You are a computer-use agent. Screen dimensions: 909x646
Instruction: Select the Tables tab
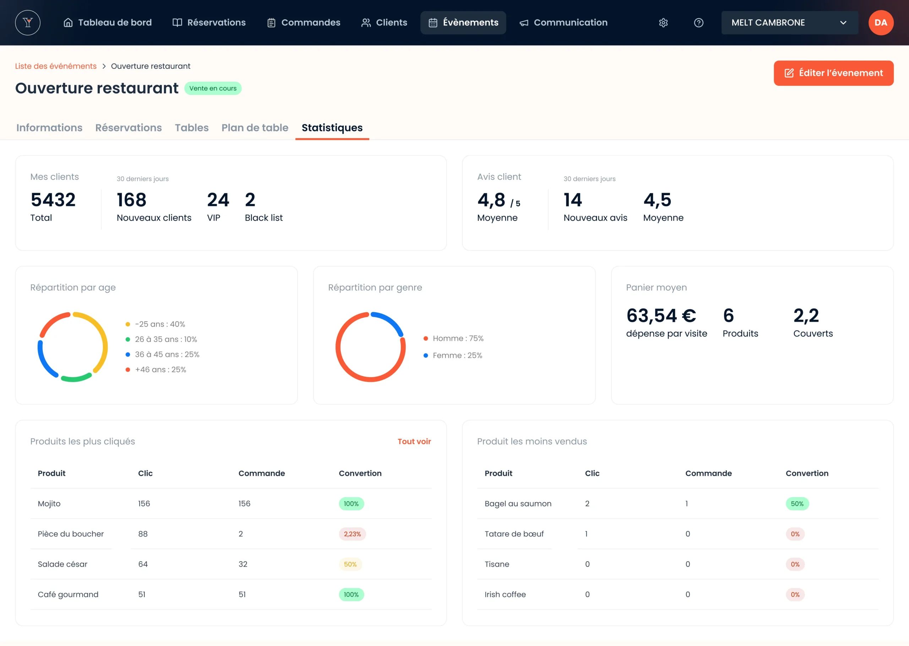coord(191,128)
